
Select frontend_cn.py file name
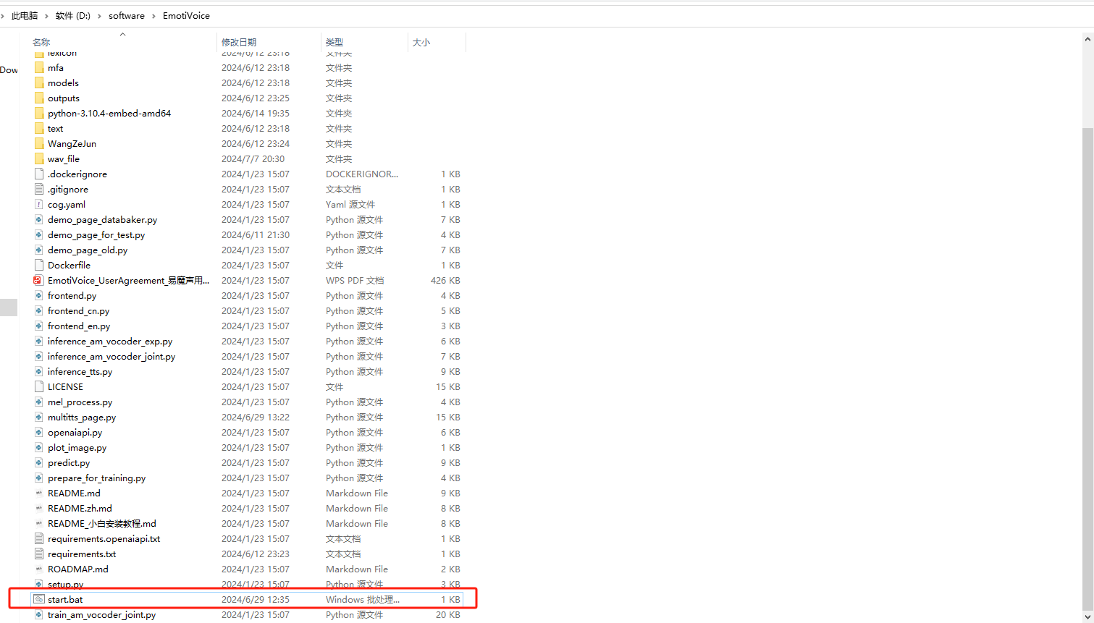[x=79, y=311]
